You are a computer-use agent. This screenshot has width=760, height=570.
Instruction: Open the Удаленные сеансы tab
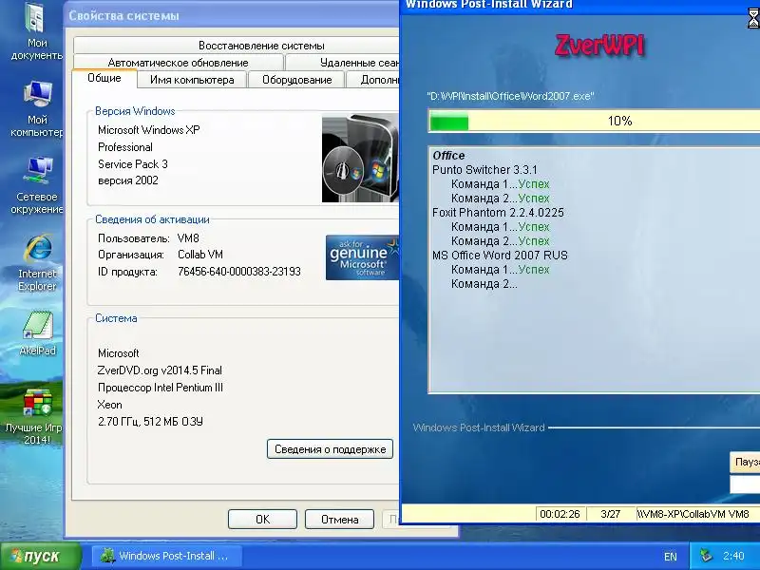[343, 63]
